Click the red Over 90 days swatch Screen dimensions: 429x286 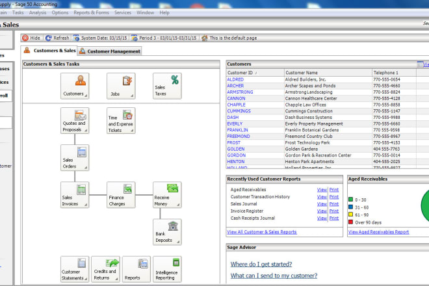(350, 222)
